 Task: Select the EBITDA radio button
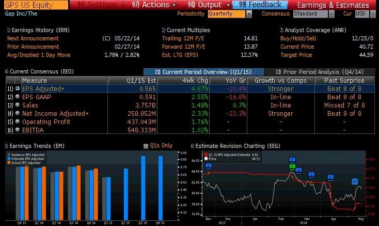coord(18,130)
